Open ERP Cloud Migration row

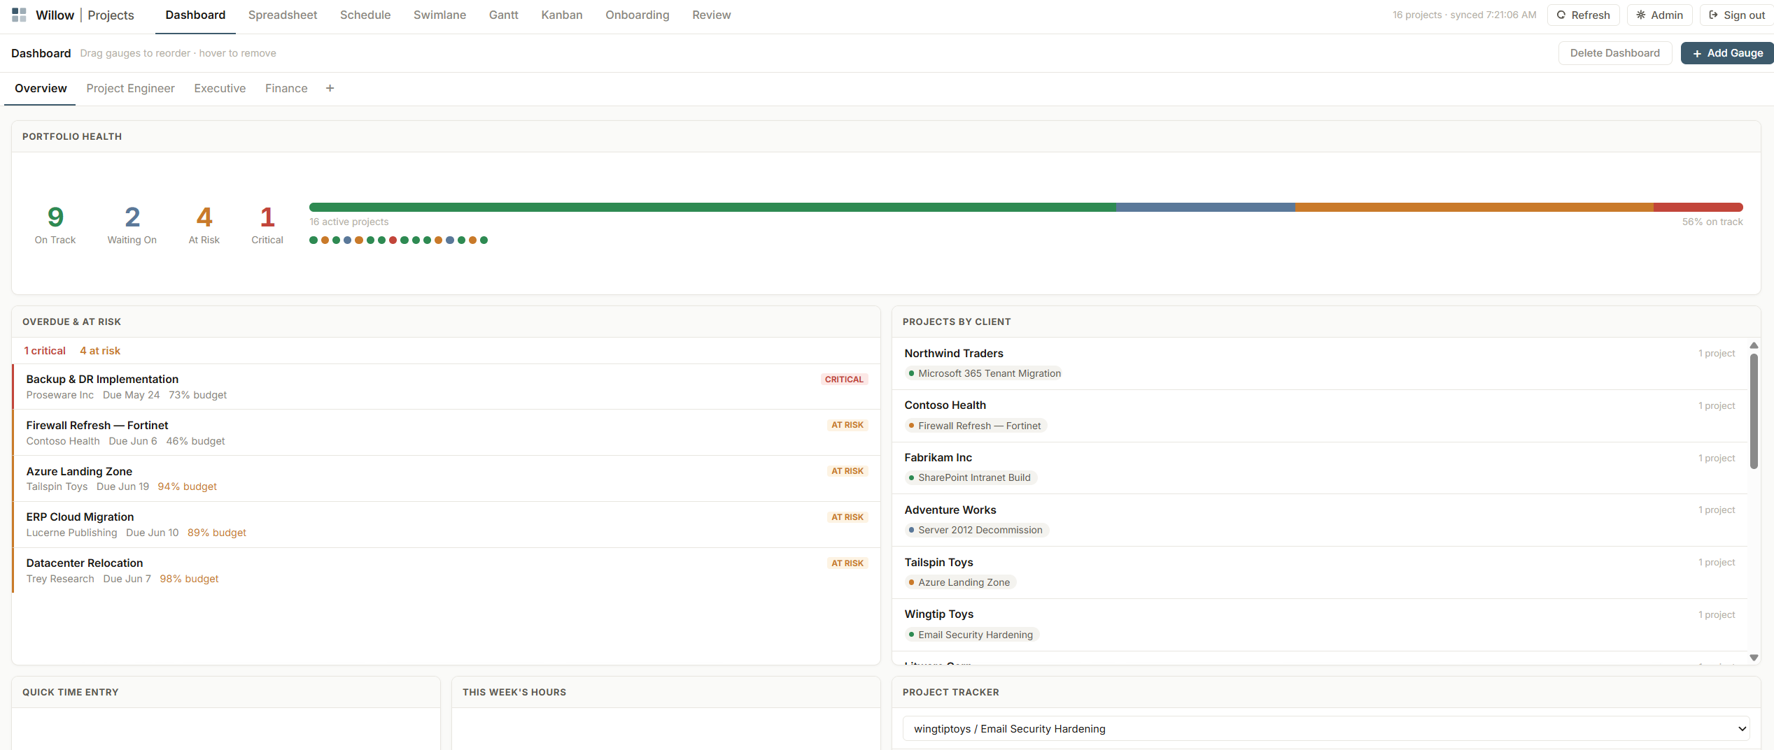[446, 524]
